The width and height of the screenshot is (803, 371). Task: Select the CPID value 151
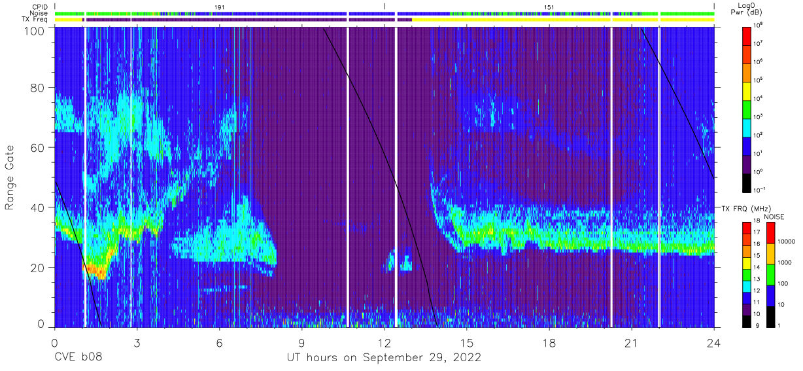(x=549, y=7)
